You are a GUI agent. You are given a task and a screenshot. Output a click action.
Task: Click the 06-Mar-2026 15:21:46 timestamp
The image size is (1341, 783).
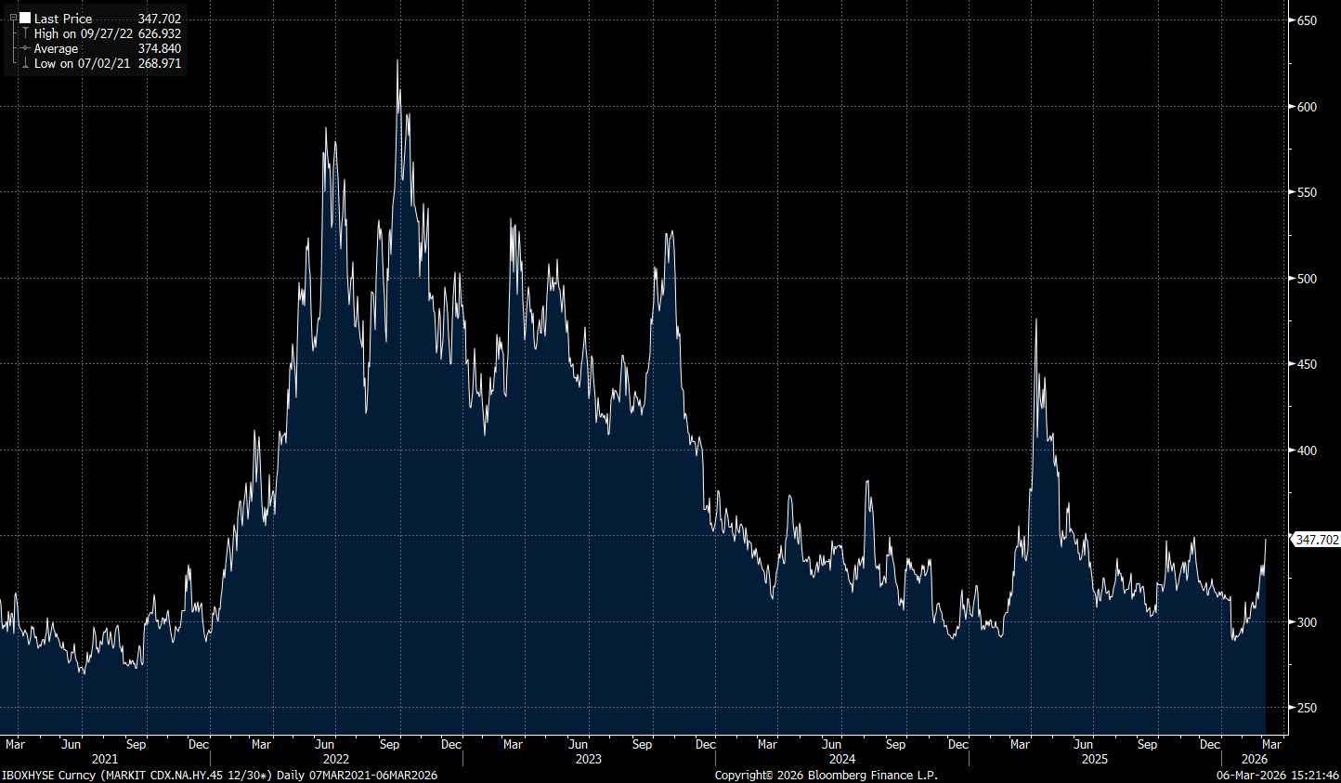pos(1277,775)
